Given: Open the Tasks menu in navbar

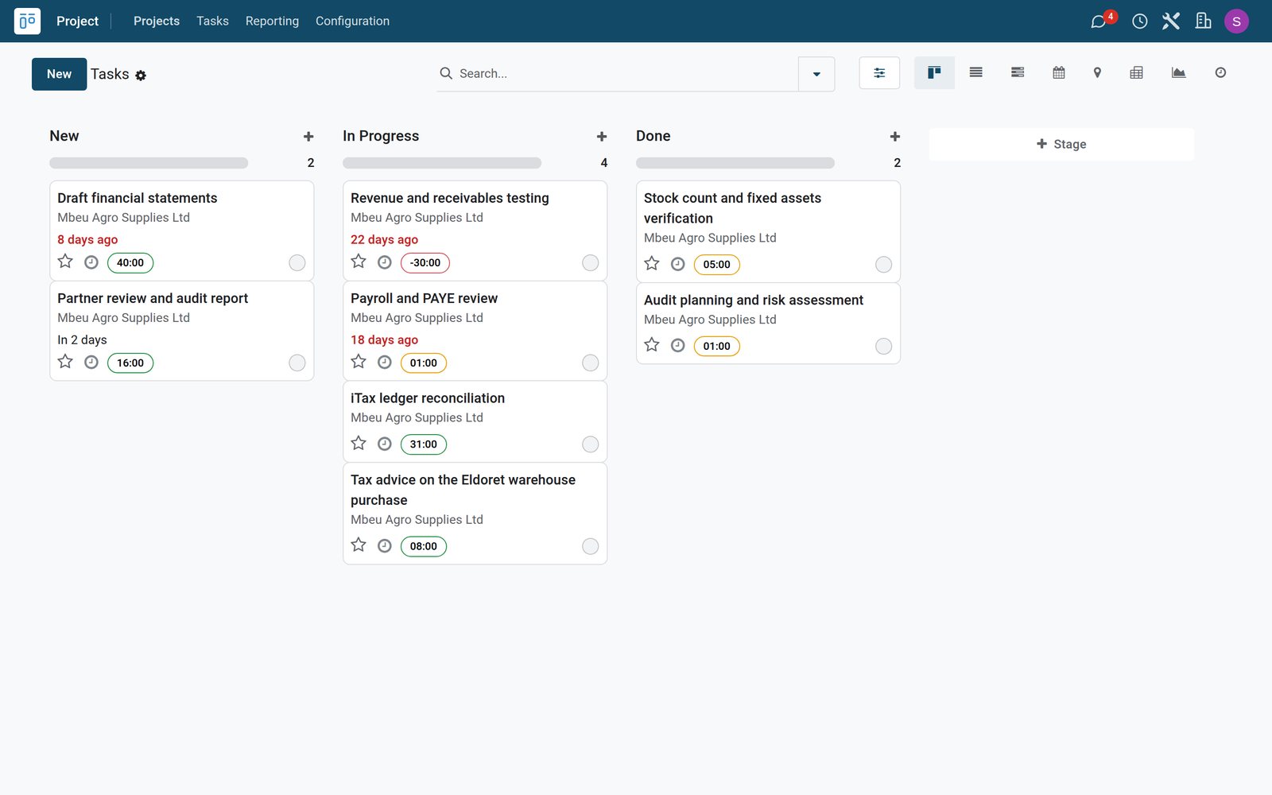Looking at the screenshot, I should 212,21.
